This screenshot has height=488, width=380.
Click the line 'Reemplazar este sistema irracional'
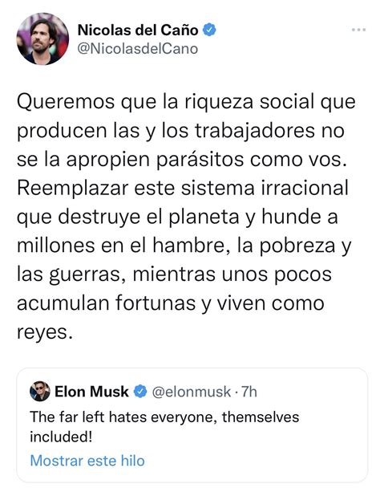coord(183,189)
